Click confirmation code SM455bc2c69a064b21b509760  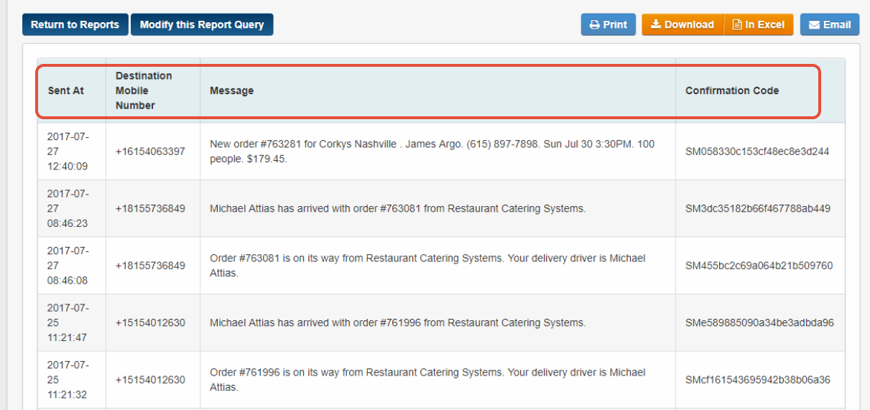coord(759,266)
